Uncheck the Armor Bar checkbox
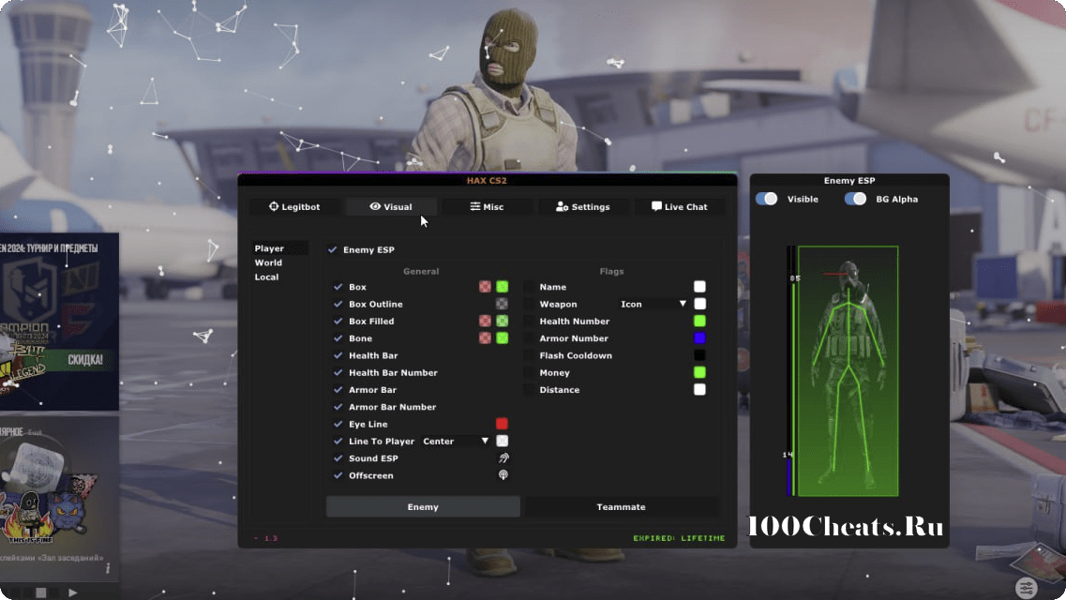Image resolution: width=1066 pixels, height=600 pixels. (338, 389)
